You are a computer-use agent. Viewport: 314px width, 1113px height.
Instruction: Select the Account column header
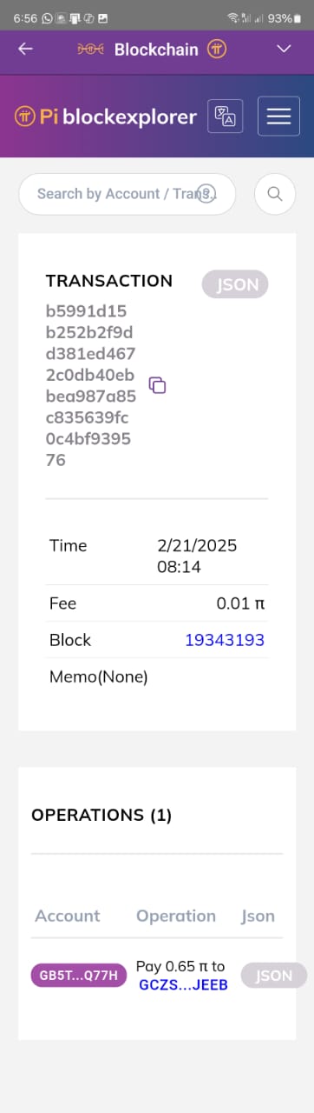(68, 916)
